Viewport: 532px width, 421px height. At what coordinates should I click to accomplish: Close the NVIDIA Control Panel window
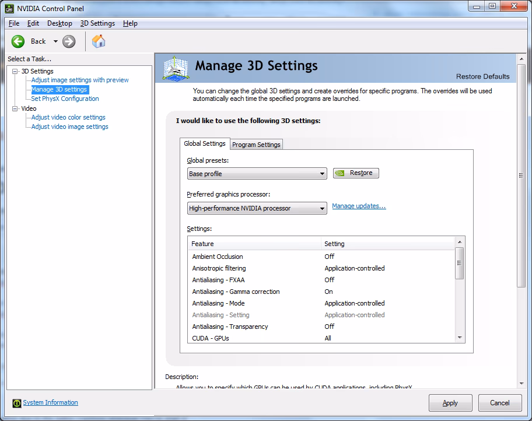[514, 6]
